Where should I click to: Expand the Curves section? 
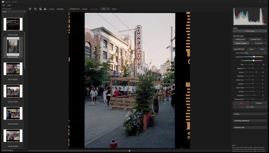point(250,114)
